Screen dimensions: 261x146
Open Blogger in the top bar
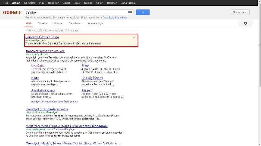(112, 3)
